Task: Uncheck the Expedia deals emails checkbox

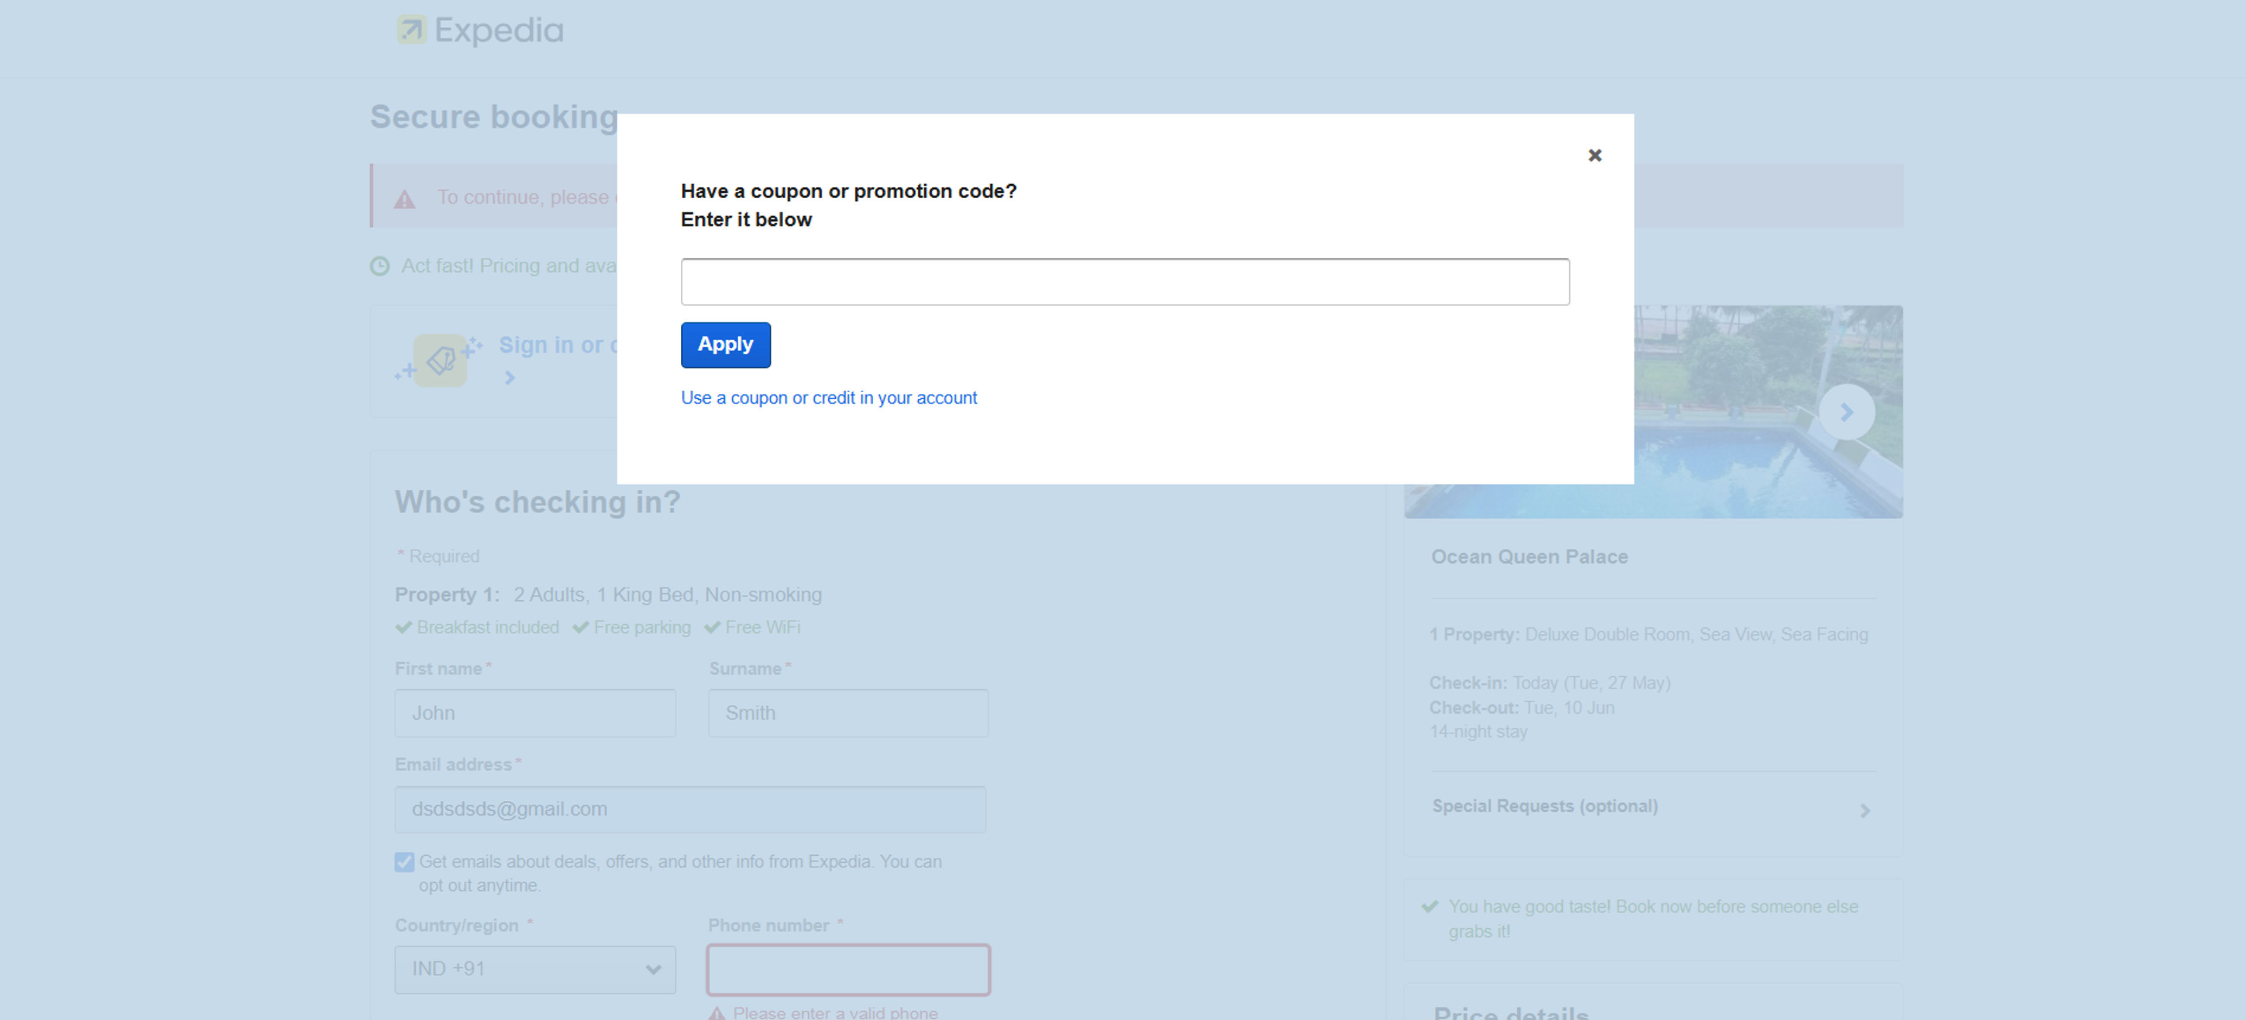Action: pos(405,862)
